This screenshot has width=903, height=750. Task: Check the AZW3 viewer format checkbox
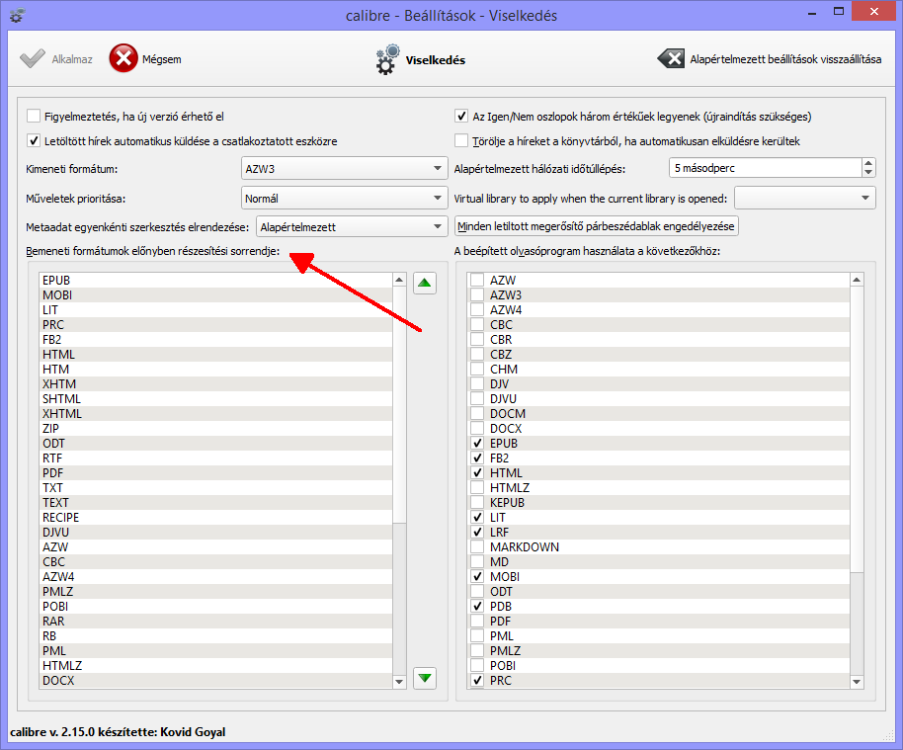(477, 294)
